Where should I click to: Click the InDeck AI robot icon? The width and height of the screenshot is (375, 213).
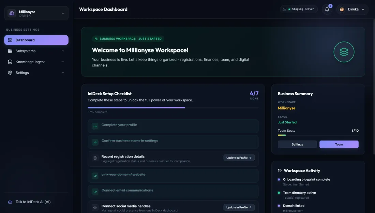[10, 202]
